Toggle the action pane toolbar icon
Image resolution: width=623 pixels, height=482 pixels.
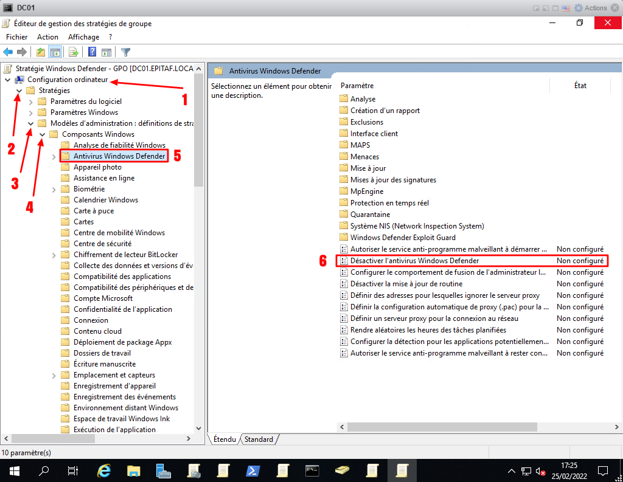click(x=106, y=52)
